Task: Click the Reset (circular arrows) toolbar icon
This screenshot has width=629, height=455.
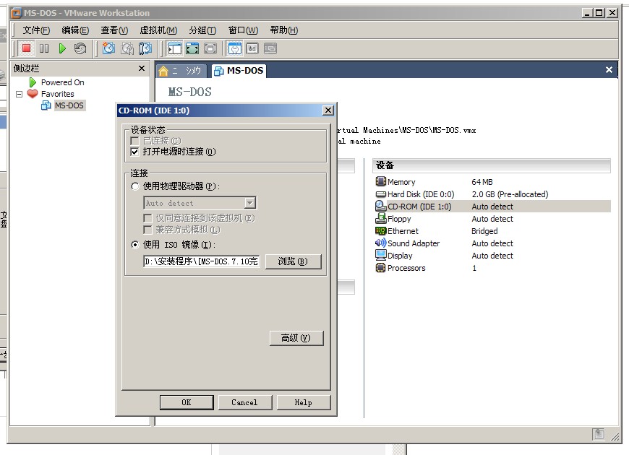Action: [80, 48]
